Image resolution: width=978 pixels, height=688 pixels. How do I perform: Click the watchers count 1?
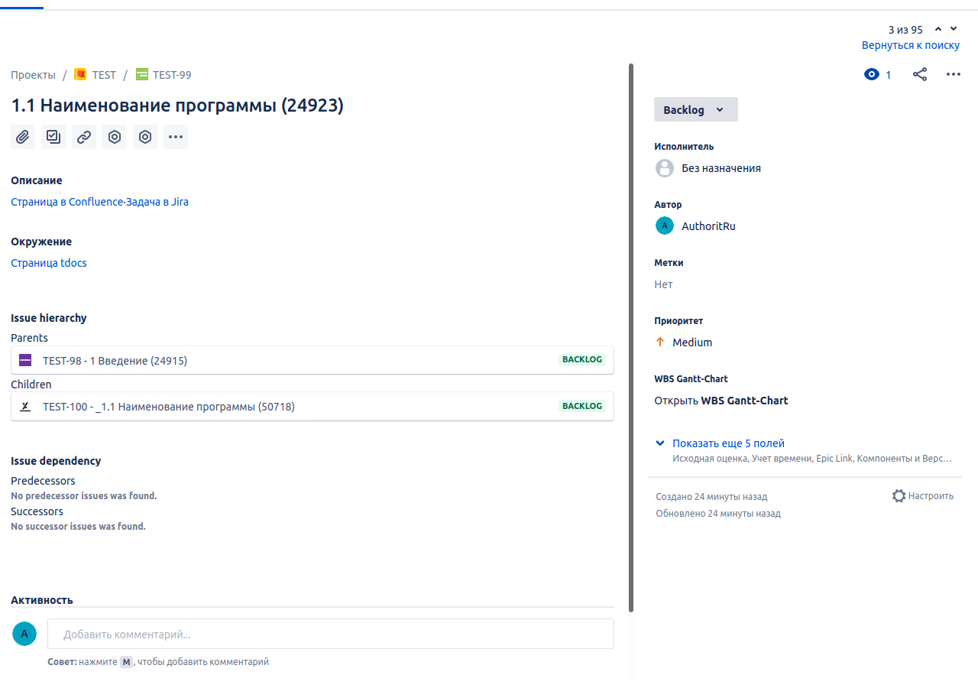pos(888,75)
